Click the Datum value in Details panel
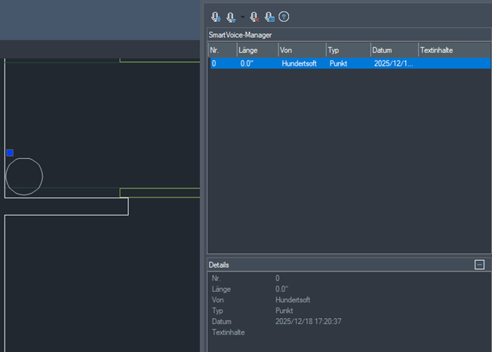This screenshot has width=492, height=352. [x=307, y=321]
